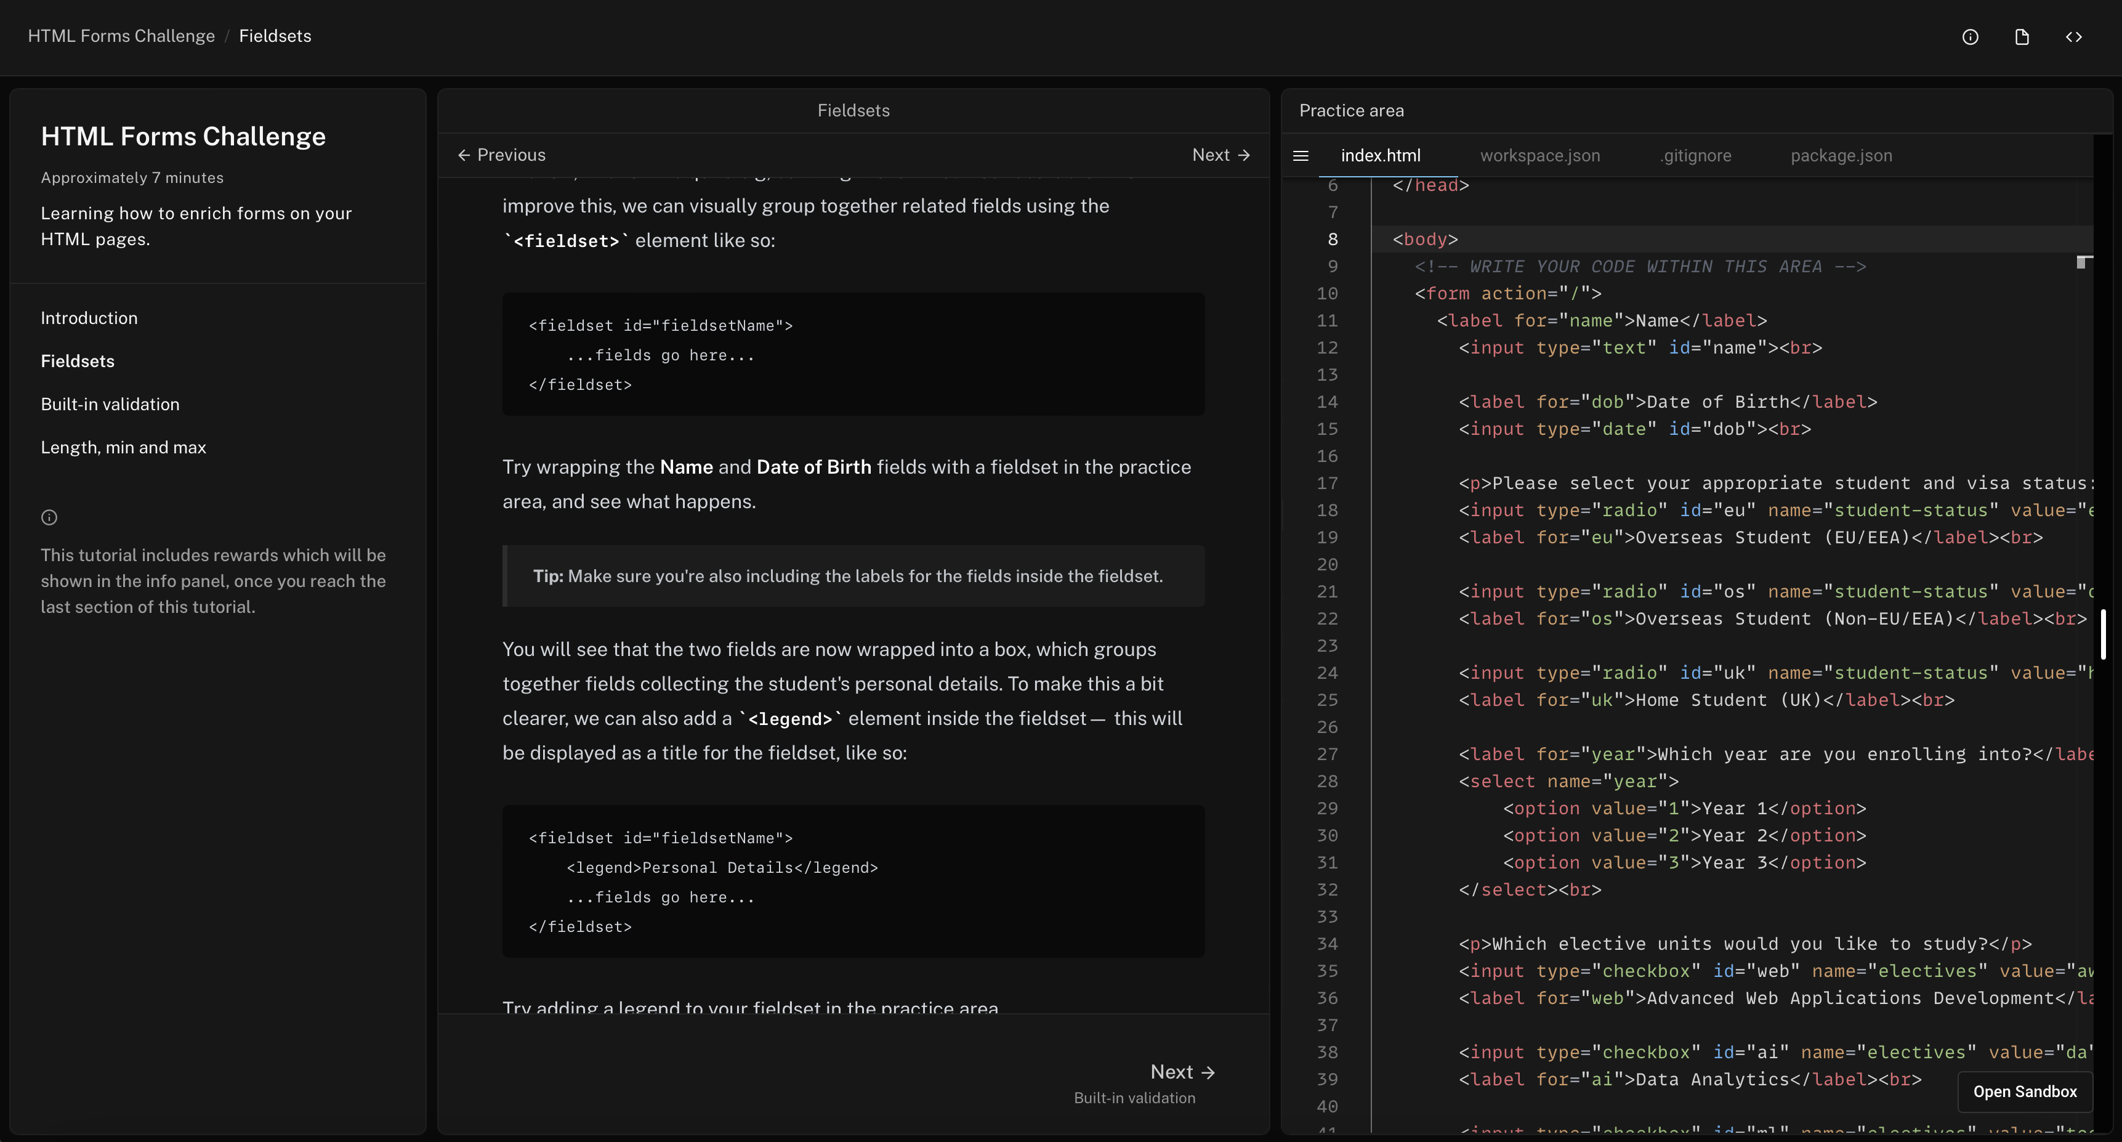Open the Introduction section in sidebar
This screenshot has height=1142, width=2122.
pos(89,318)
